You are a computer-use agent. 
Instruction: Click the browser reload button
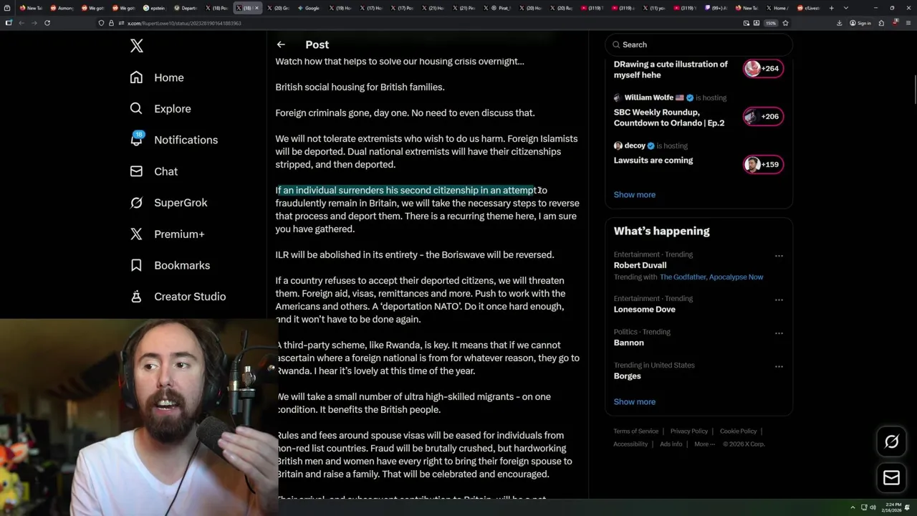(x=47, y=23)
